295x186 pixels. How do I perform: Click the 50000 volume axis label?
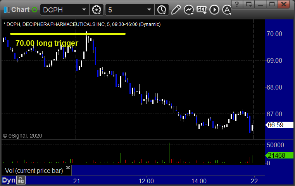pos(275,145)
